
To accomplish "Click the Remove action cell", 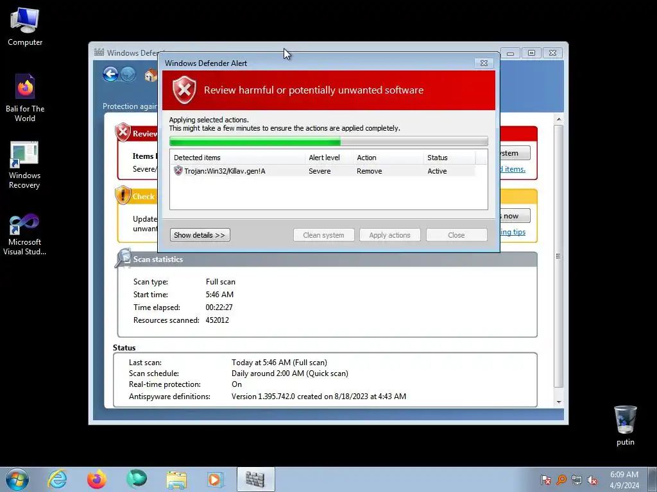I will [x=369, y=171].
